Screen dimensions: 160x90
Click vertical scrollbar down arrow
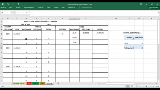(x=159, y=81)
